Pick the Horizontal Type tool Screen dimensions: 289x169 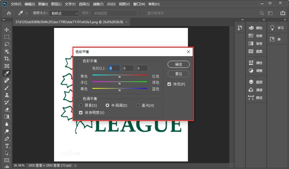[7, 146]
